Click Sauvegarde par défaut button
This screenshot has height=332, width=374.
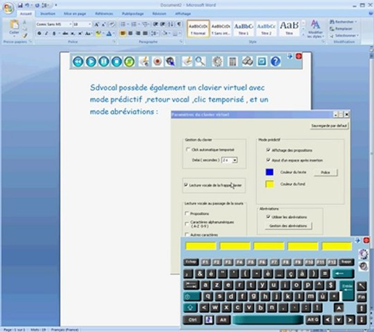click(x=329, y=125)
